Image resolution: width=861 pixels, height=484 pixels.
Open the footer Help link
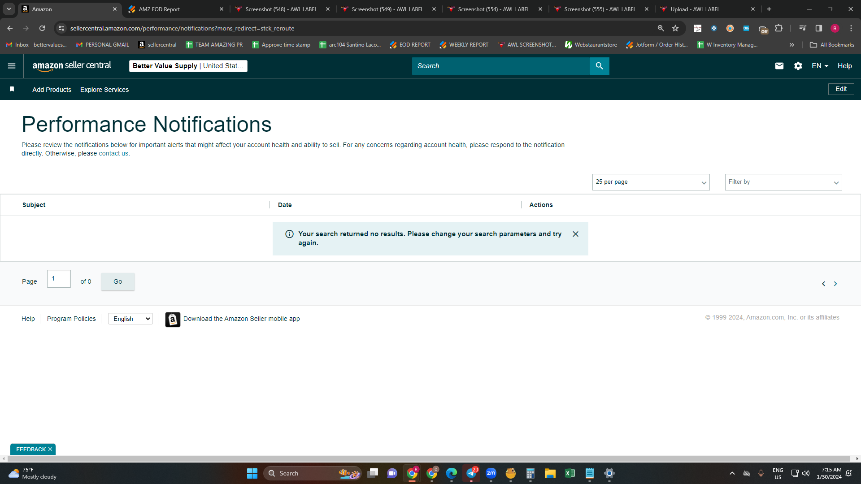pyautogui.click(x=28, y=319)
